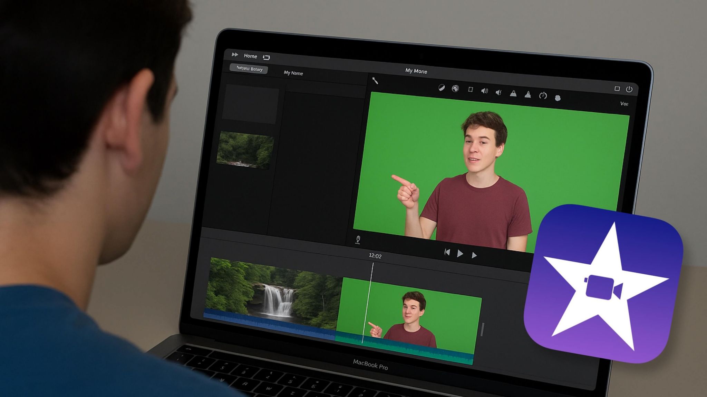Click the fast-forward icon beside Home
707x397 pixels.
[x=234, y=55]
